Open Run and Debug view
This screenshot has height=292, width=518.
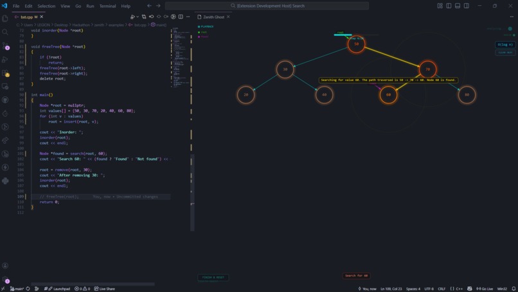[5, 60]
